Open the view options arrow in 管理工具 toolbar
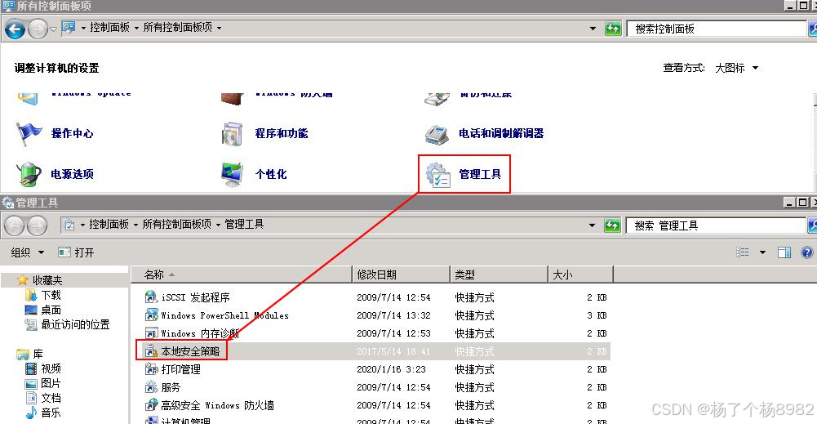The height and width of the screenshot is (424, 817). [x=762, y=252]
